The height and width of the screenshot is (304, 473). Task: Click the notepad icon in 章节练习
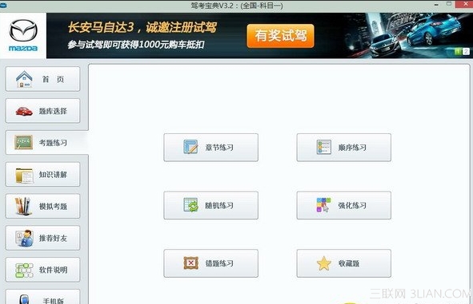pyautogui.click(x=190, y=147)
